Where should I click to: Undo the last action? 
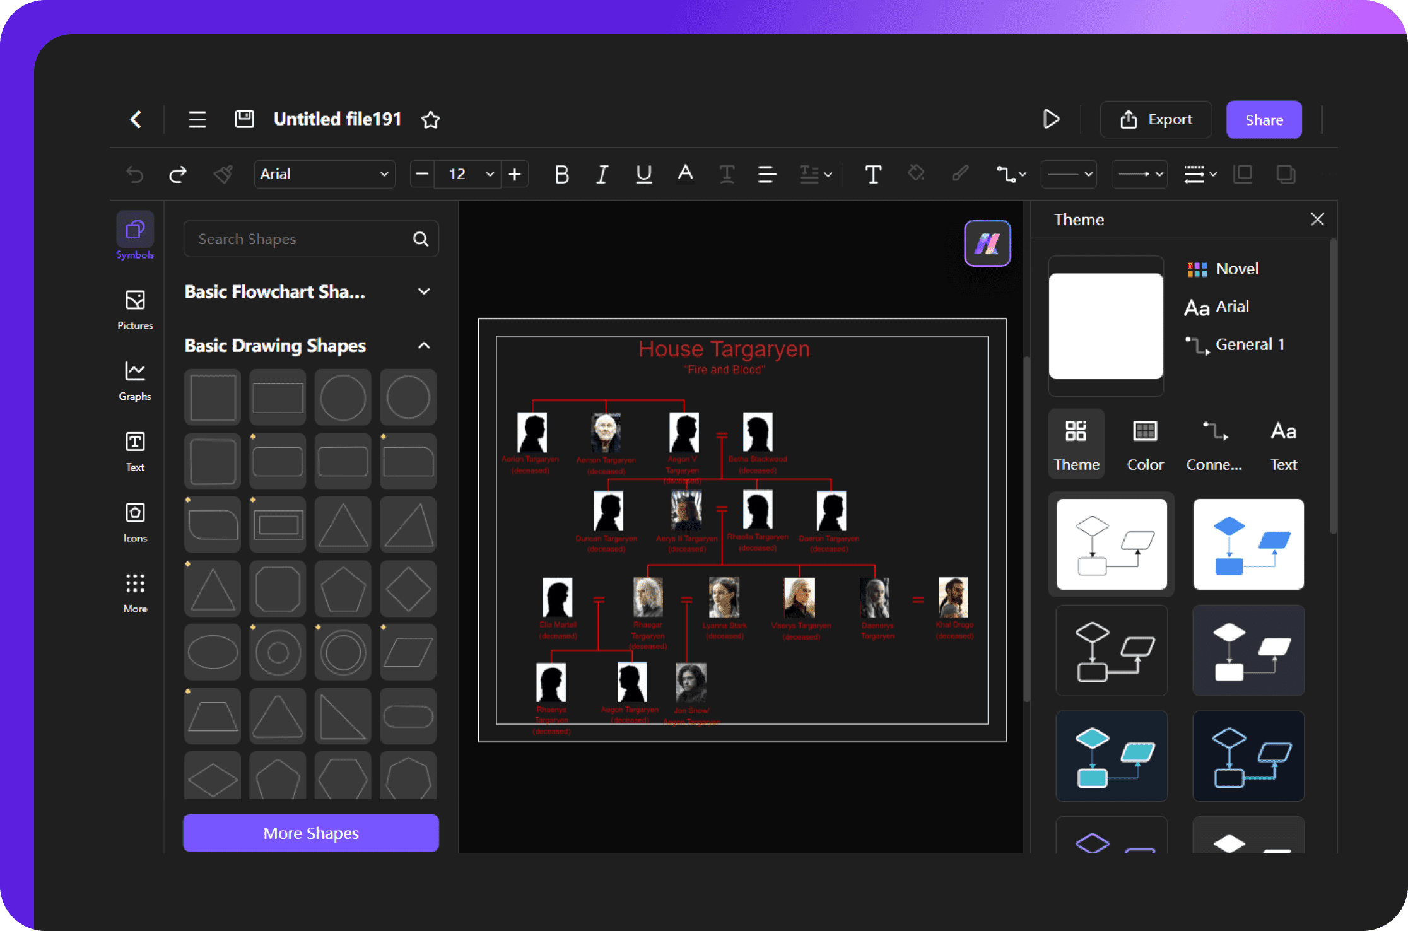coord(134,173)
